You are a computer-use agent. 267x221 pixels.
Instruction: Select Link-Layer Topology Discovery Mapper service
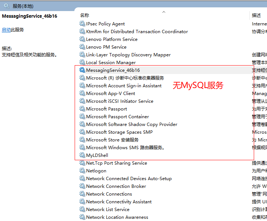point(128,55)
